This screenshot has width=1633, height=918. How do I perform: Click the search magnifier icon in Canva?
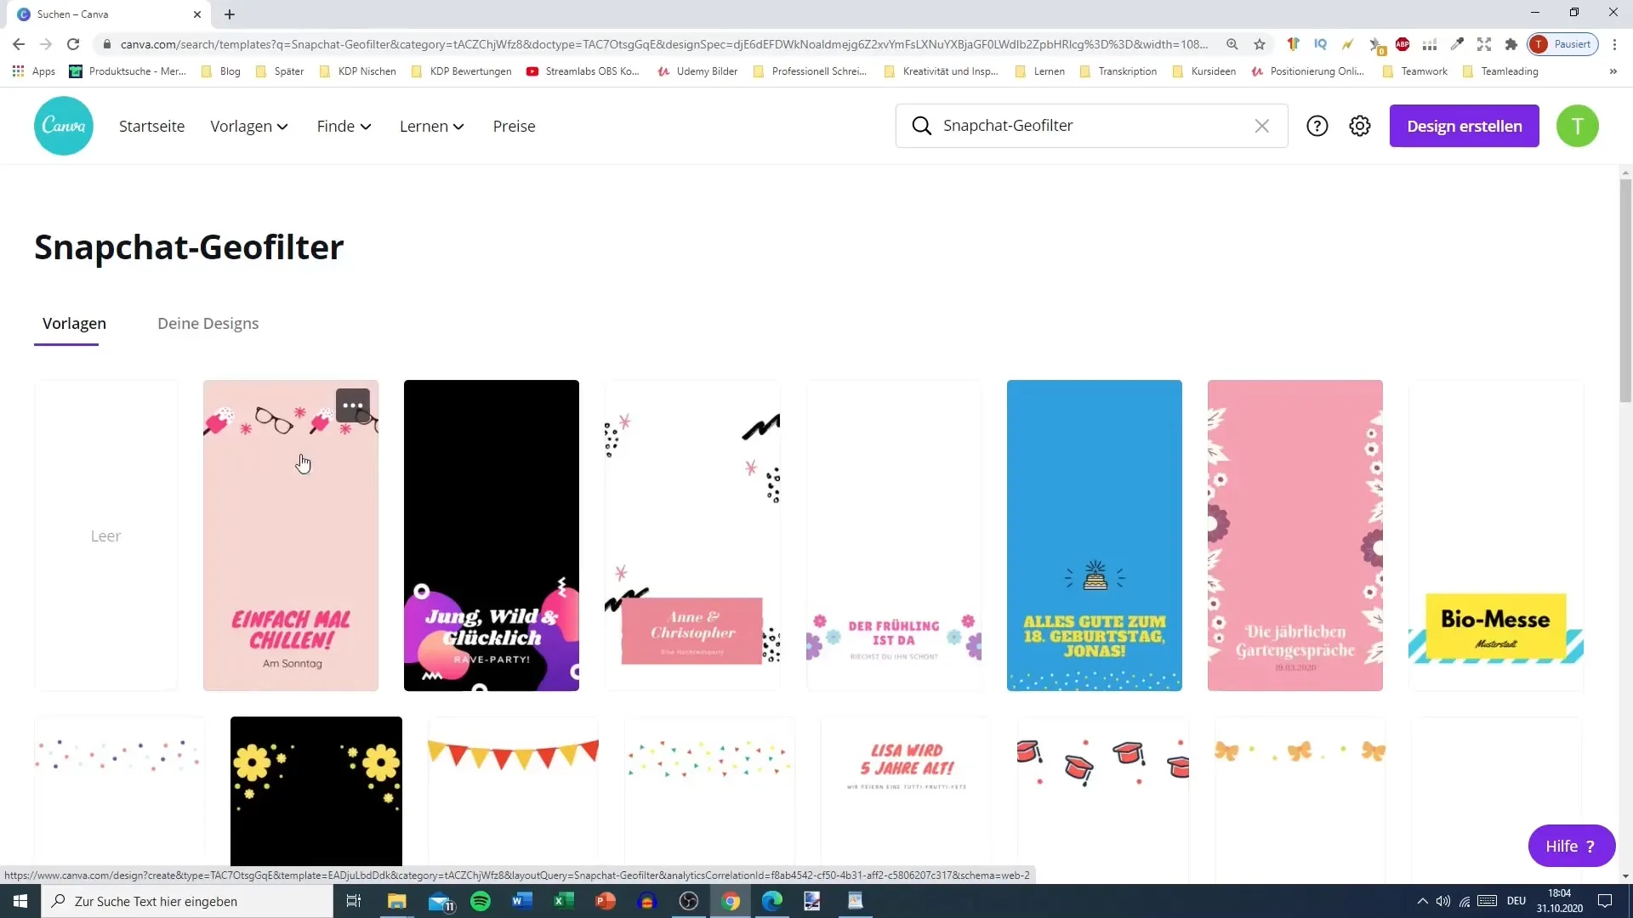point(922,126)
